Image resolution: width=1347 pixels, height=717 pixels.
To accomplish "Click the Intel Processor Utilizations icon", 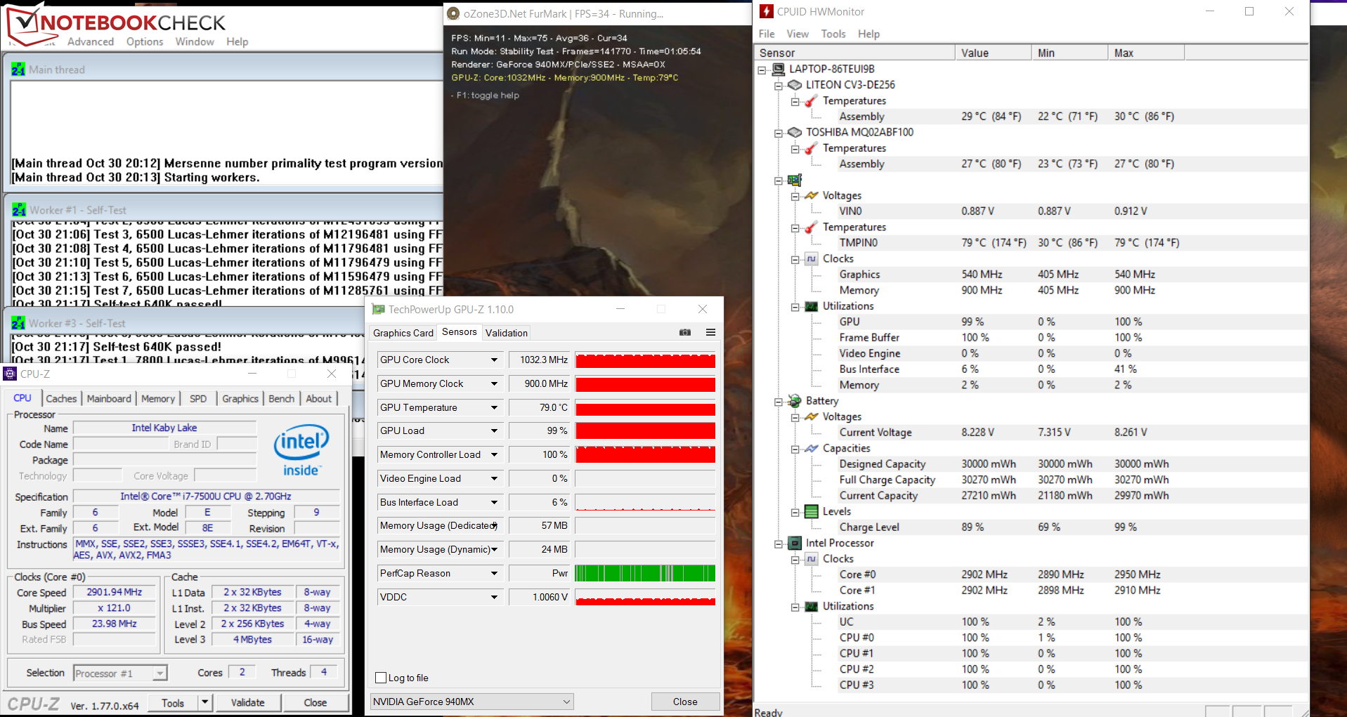I will coord(811,606).
